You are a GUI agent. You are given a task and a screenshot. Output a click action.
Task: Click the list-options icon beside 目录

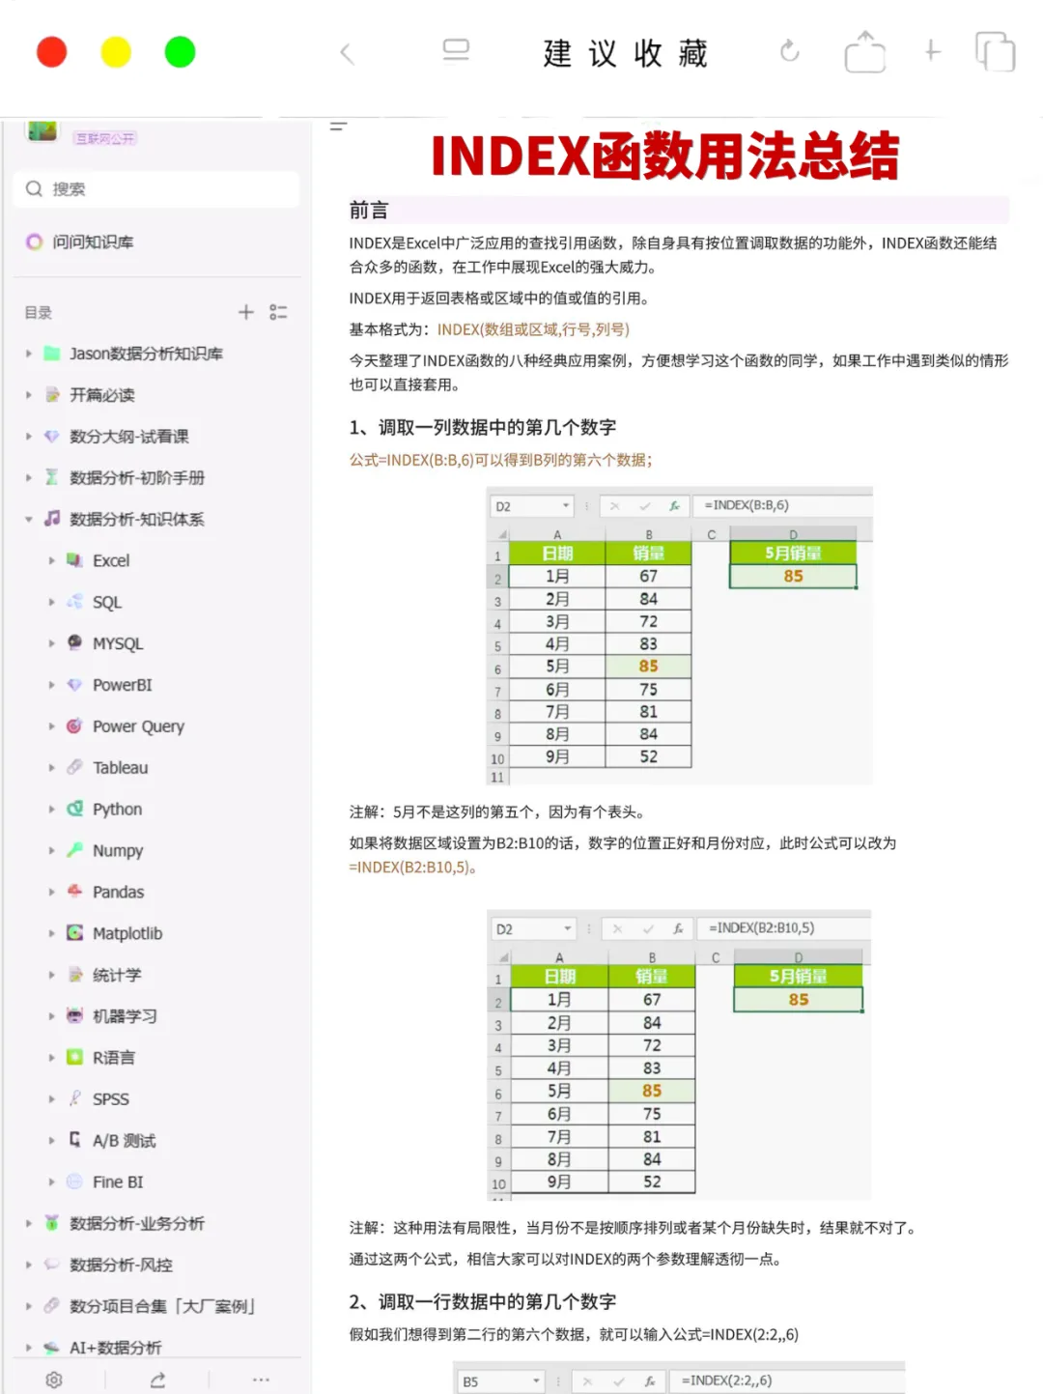[278, 312]
